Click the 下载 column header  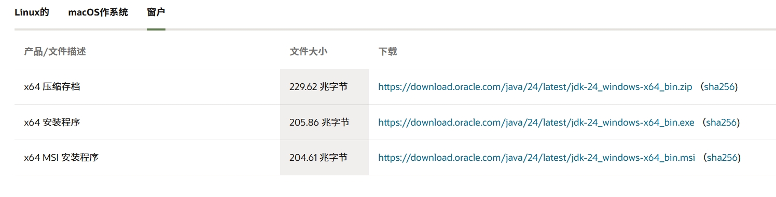point(387,52)
